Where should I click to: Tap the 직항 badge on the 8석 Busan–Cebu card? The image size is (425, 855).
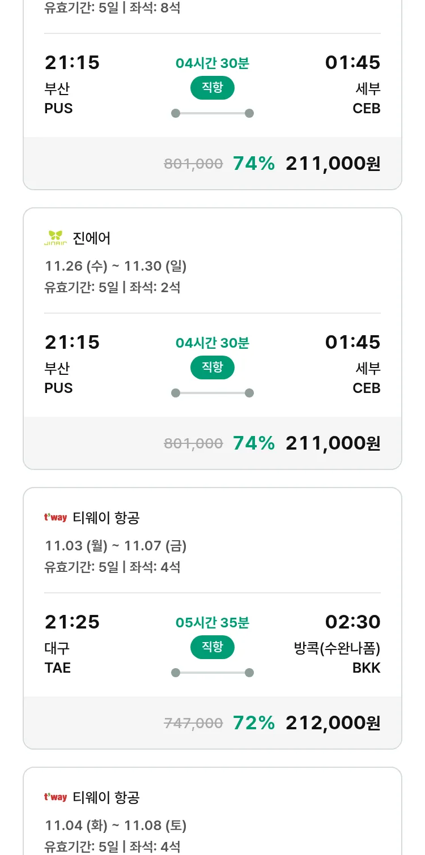point(212,88)
